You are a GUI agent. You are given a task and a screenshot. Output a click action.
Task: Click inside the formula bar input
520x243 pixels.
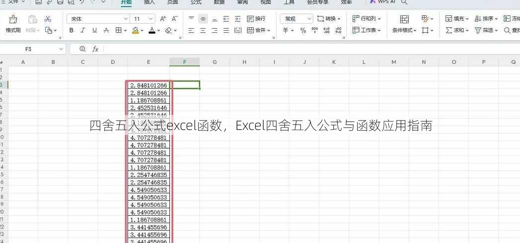[x=312, y=49]
